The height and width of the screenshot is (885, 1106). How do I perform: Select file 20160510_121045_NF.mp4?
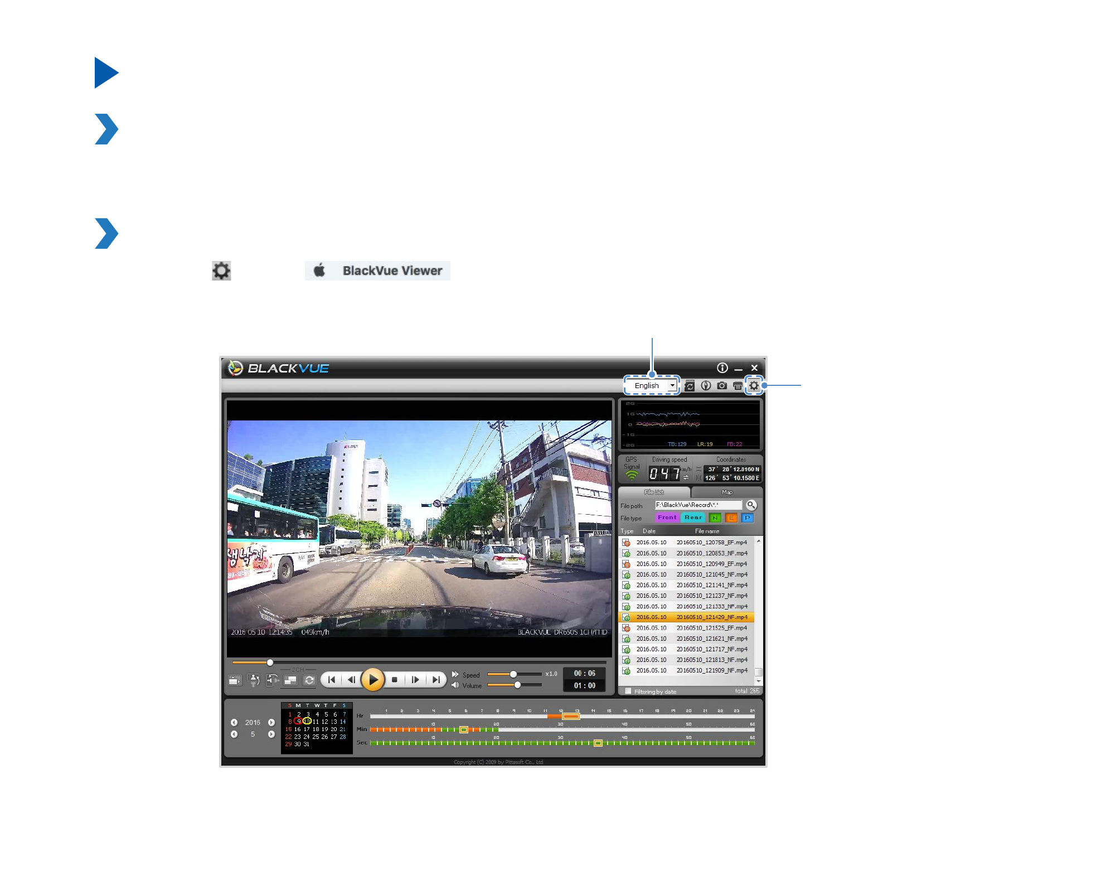687,574
